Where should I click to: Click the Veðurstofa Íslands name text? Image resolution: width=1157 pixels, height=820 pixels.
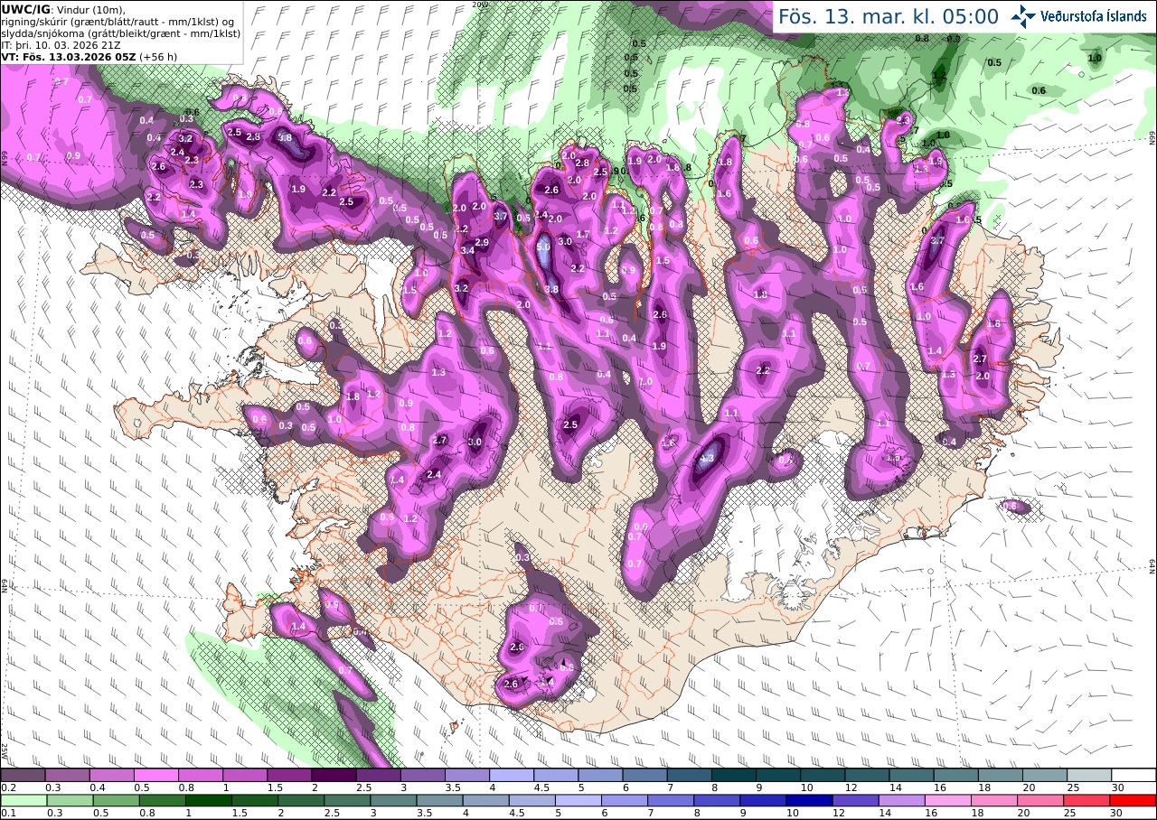click(x=1093, y=15)
